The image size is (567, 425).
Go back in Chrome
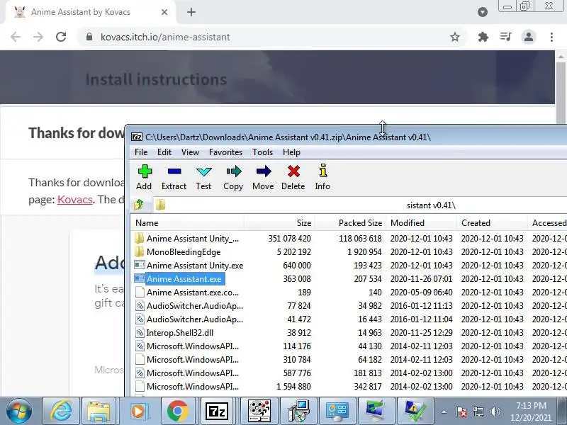click(16, 37)
